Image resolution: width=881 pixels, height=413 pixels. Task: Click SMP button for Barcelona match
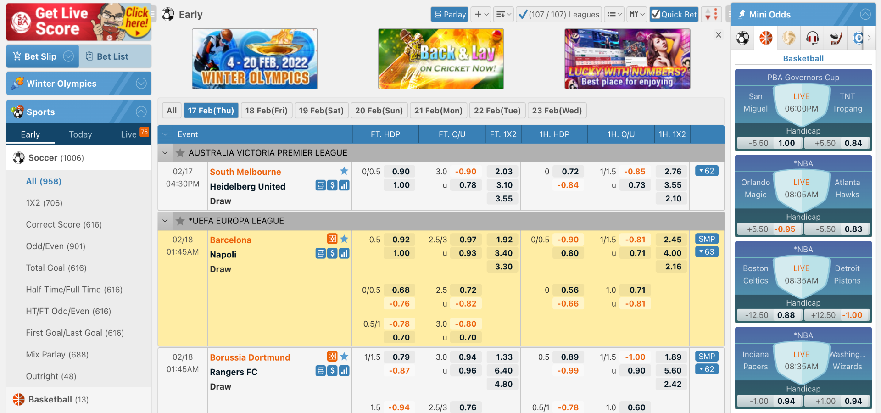[707, 239]
